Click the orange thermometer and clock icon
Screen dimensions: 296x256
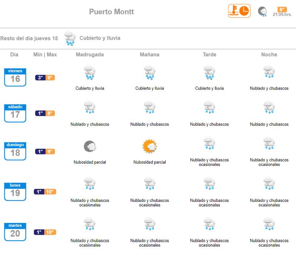[239, 11]
